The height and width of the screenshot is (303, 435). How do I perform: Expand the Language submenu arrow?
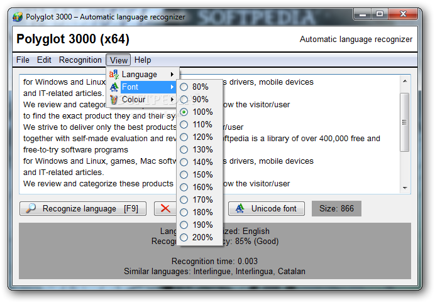coord(172,74)
